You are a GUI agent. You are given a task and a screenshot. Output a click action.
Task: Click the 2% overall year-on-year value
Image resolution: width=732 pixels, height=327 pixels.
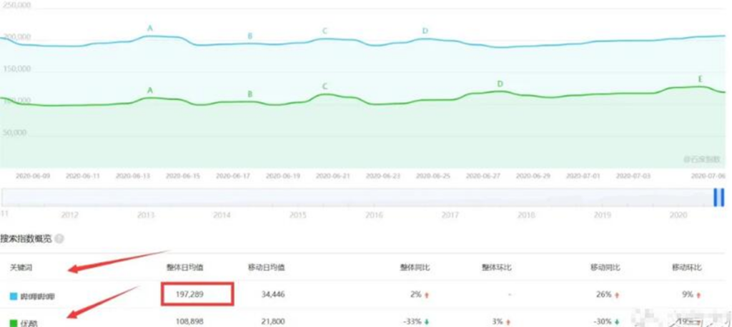point(417,294)
